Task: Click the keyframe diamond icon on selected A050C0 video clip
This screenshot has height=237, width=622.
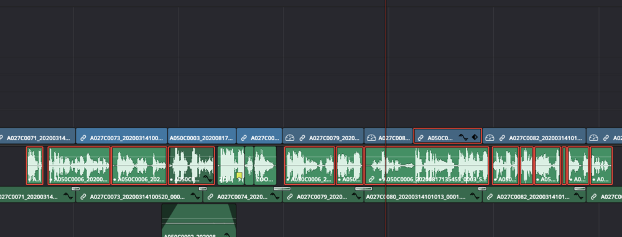Action: pyautogui.click(x=475, y=138)
